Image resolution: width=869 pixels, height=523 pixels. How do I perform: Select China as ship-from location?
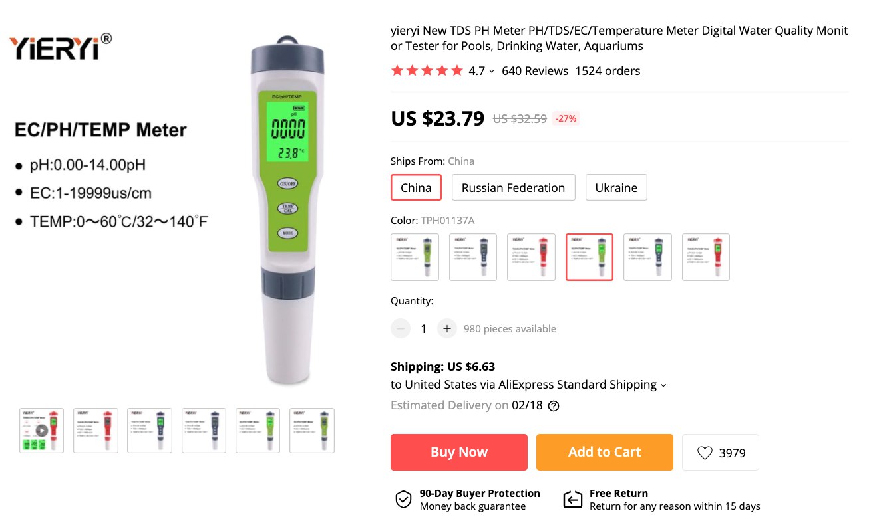pos(416,187)
